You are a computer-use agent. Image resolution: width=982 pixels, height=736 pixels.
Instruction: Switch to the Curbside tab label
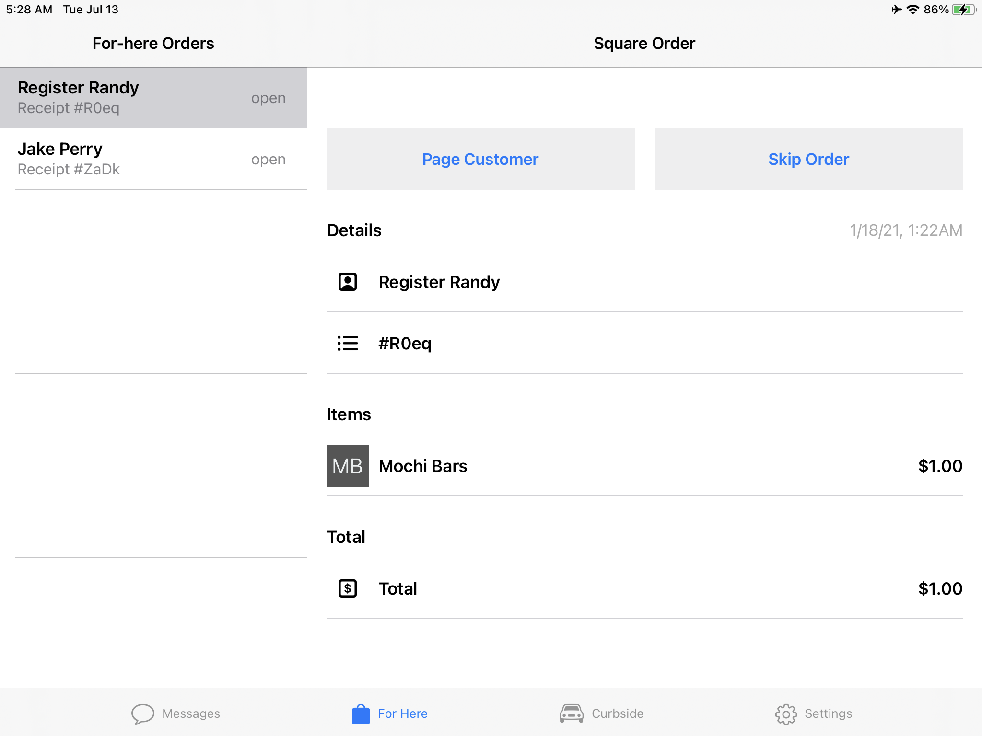pyautogui.click(x=618, y=713)
